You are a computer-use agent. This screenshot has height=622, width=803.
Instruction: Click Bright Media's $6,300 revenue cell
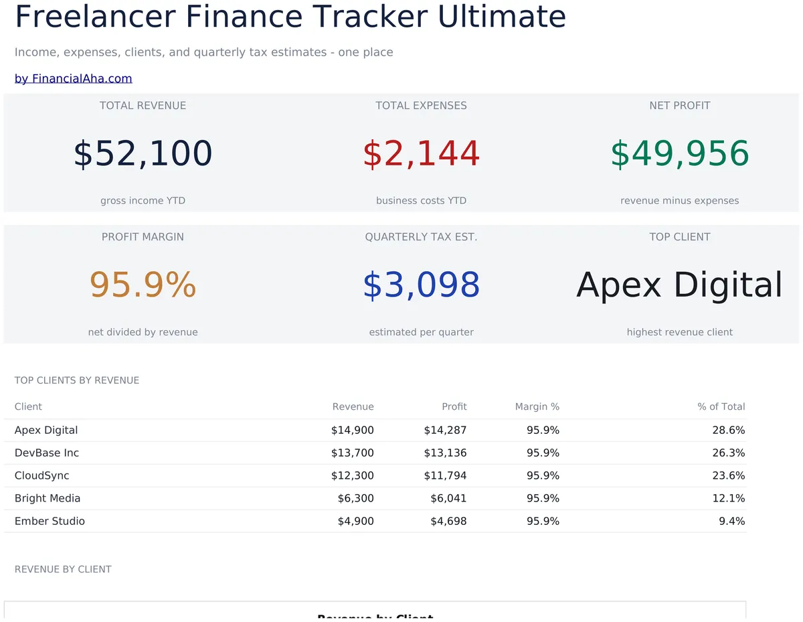click(356, 498)
